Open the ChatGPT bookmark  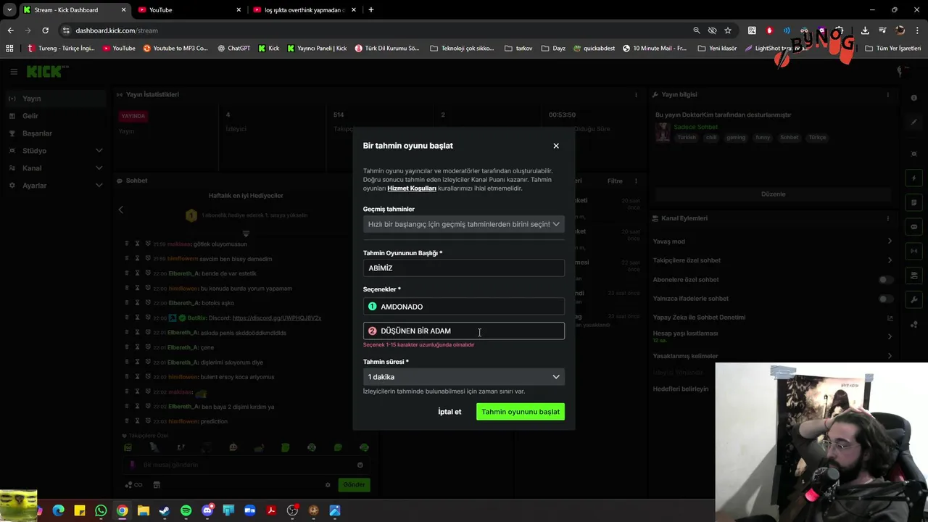point(233,49)
